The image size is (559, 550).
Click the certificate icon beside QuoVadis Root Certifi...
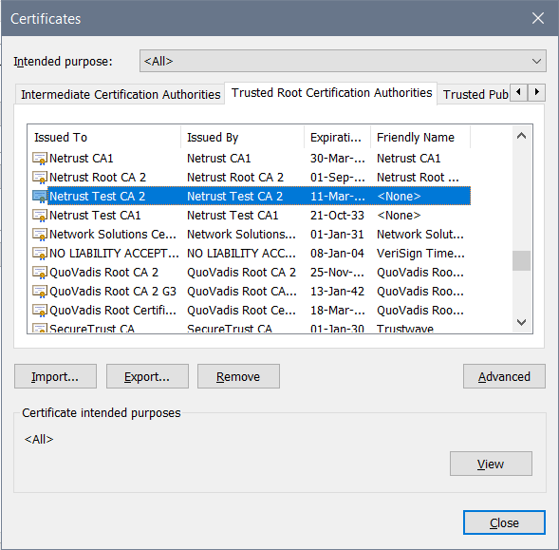point(40,311)
